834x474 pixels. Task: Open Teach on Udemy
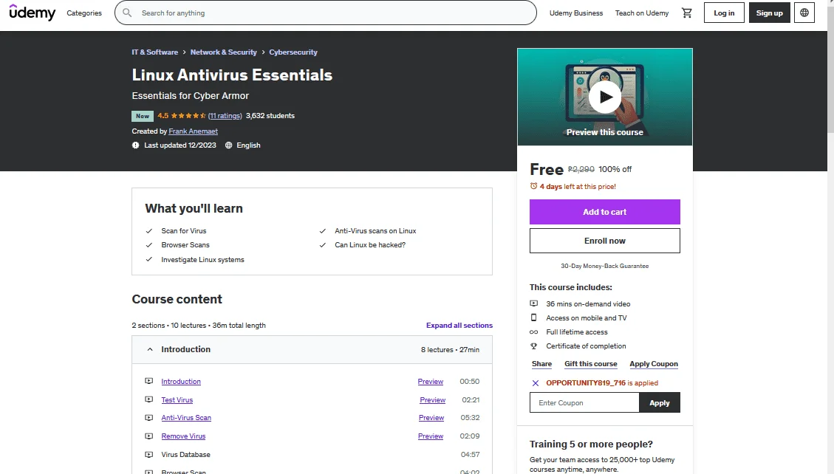click(641, 13)
